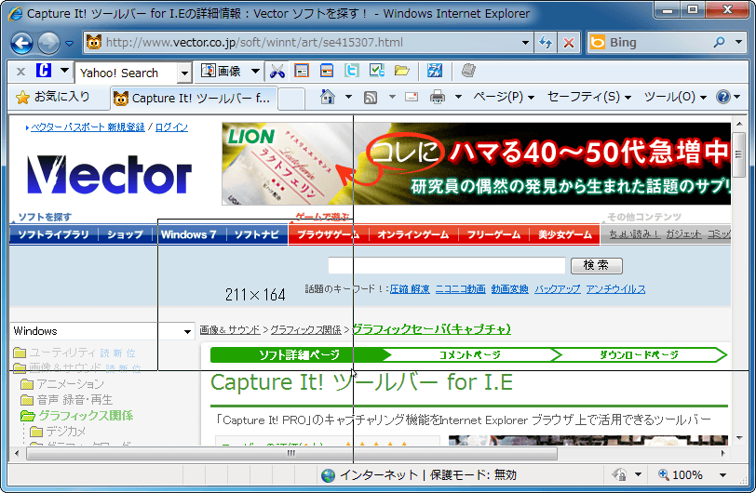
Task: Open the お気に入り favorites button
Action: pos(52,98)
